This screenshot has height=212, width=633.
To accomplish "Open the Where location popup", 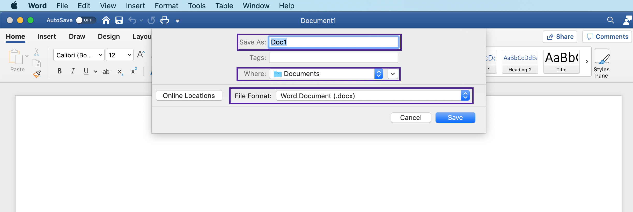I will [326, 74].
